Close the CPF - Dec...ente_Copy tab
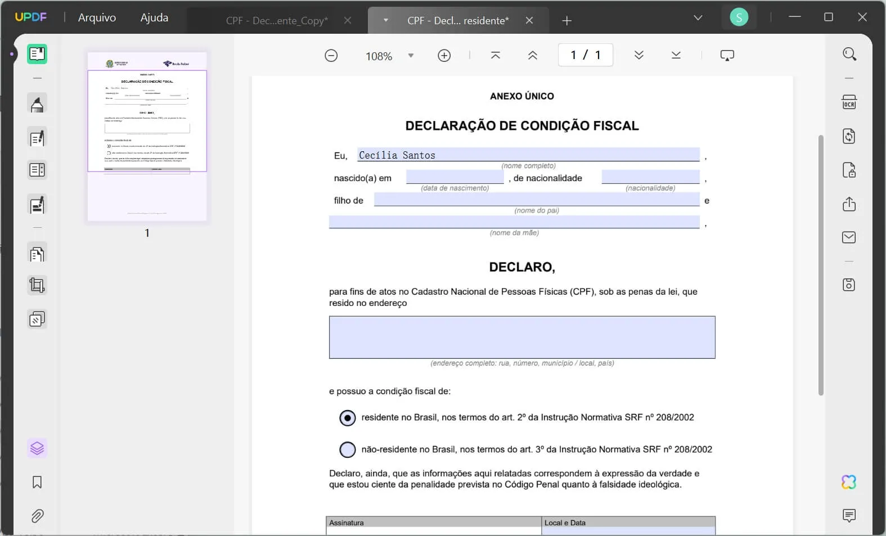 point(348,21)
